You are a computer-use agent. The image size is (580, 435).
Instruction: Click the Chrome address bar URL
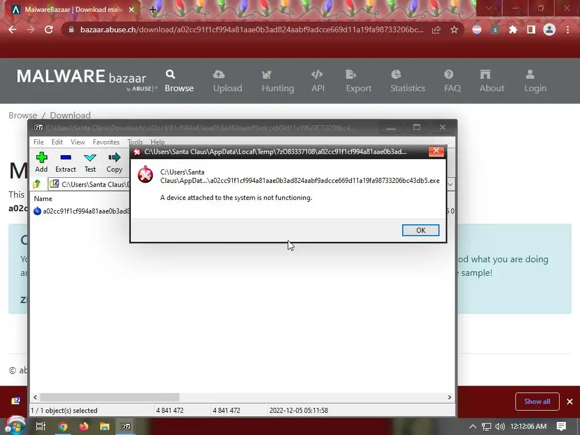click(251, 29)
